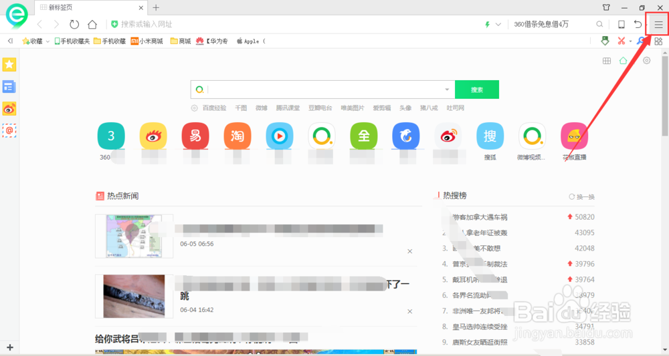Image resolution: width=669 pixels, height=356 pixels.
Task: Open the 商城 bookmark folder
Action: point(181,41)
